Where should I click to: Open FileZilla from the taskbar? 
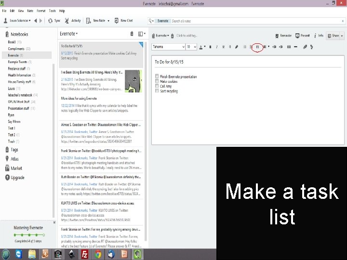pos(84,254)
